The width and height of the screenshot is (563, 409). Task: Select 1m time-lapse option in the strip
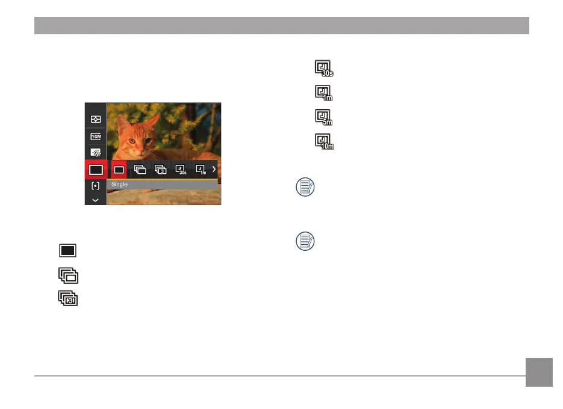201,170
